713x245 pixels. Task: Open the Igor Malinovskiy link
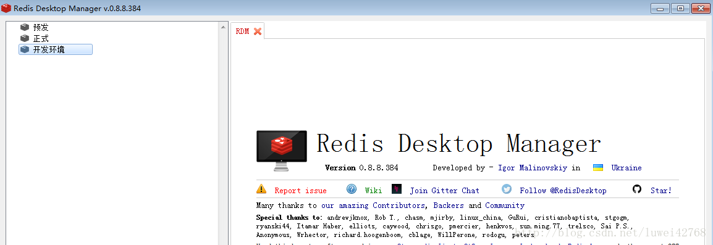coord(533,168)
